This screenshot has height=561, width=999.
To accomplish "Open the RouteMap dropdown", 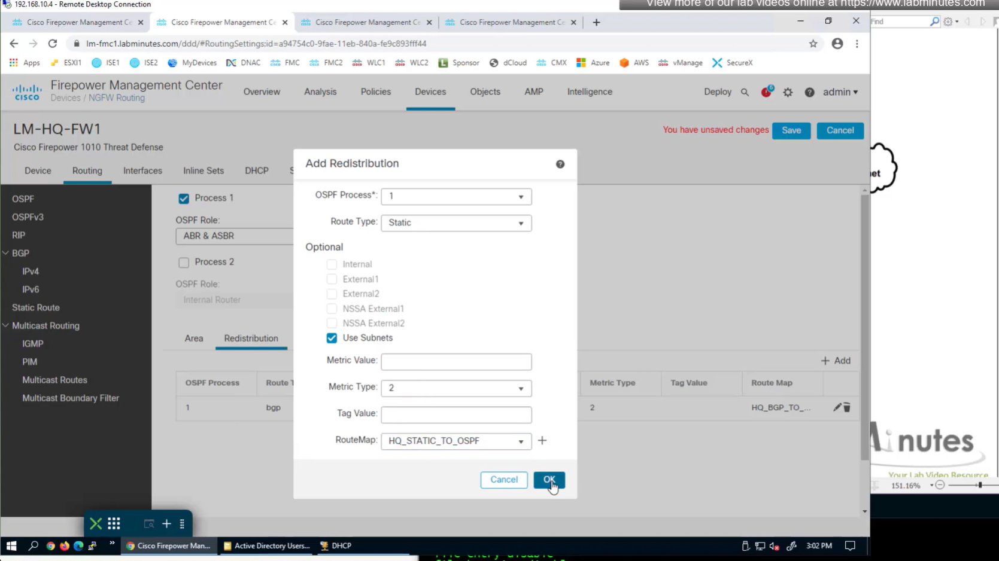I will point(456,441).
